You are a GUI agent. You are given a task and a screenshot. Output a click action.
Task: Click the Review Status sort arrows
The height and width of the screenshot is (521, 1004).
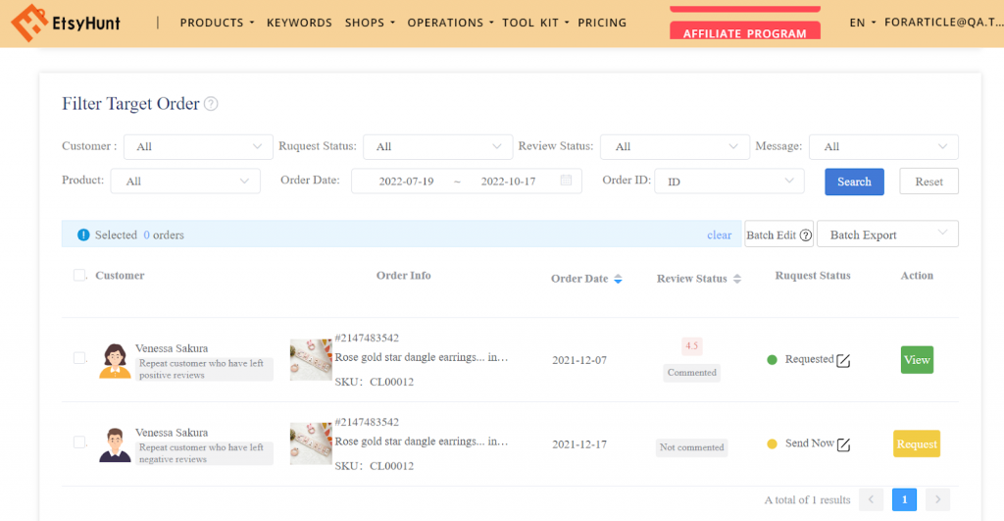(x=737, y=280)
